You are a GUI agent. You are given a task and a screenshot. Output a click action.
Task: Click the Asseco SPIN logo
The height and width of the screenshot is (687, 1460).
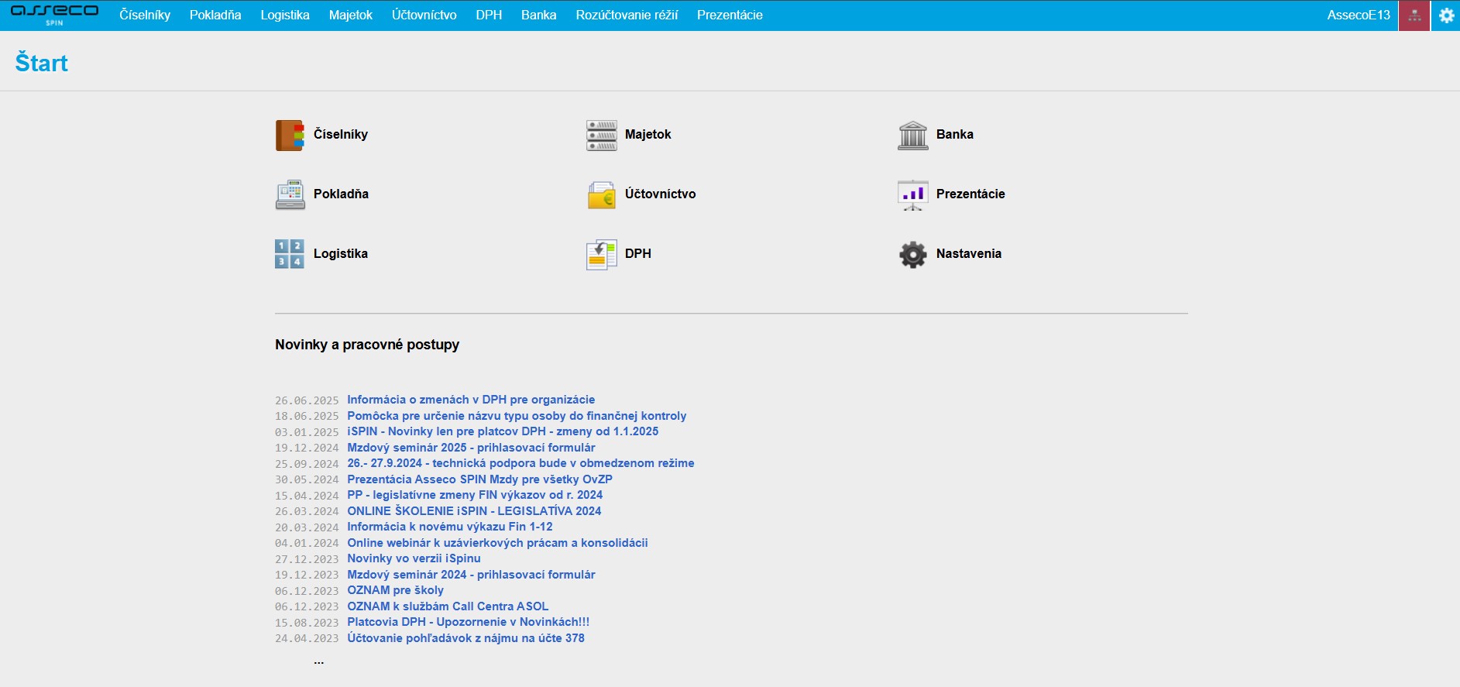point(54,15)
